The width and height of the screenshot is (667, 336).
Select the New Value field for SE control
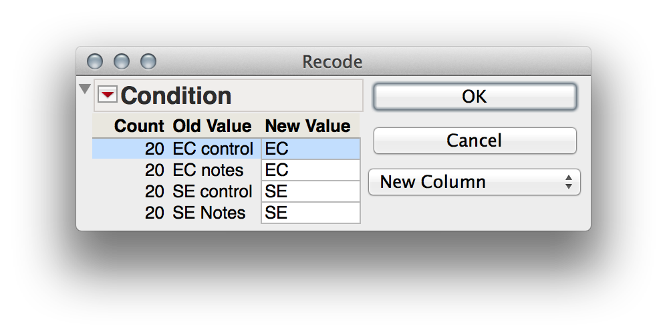pos(310,191)
